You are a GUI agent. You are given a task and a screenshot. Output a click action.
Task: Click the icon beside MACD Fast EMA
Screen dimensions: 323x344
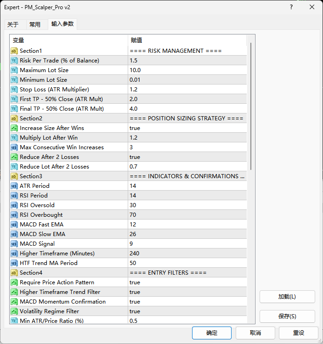14,225
